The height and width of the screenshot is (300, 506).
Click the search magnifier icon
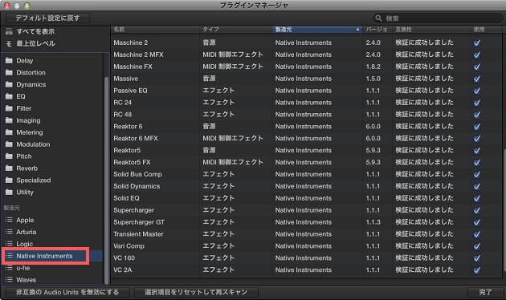[x=379, y=18]
